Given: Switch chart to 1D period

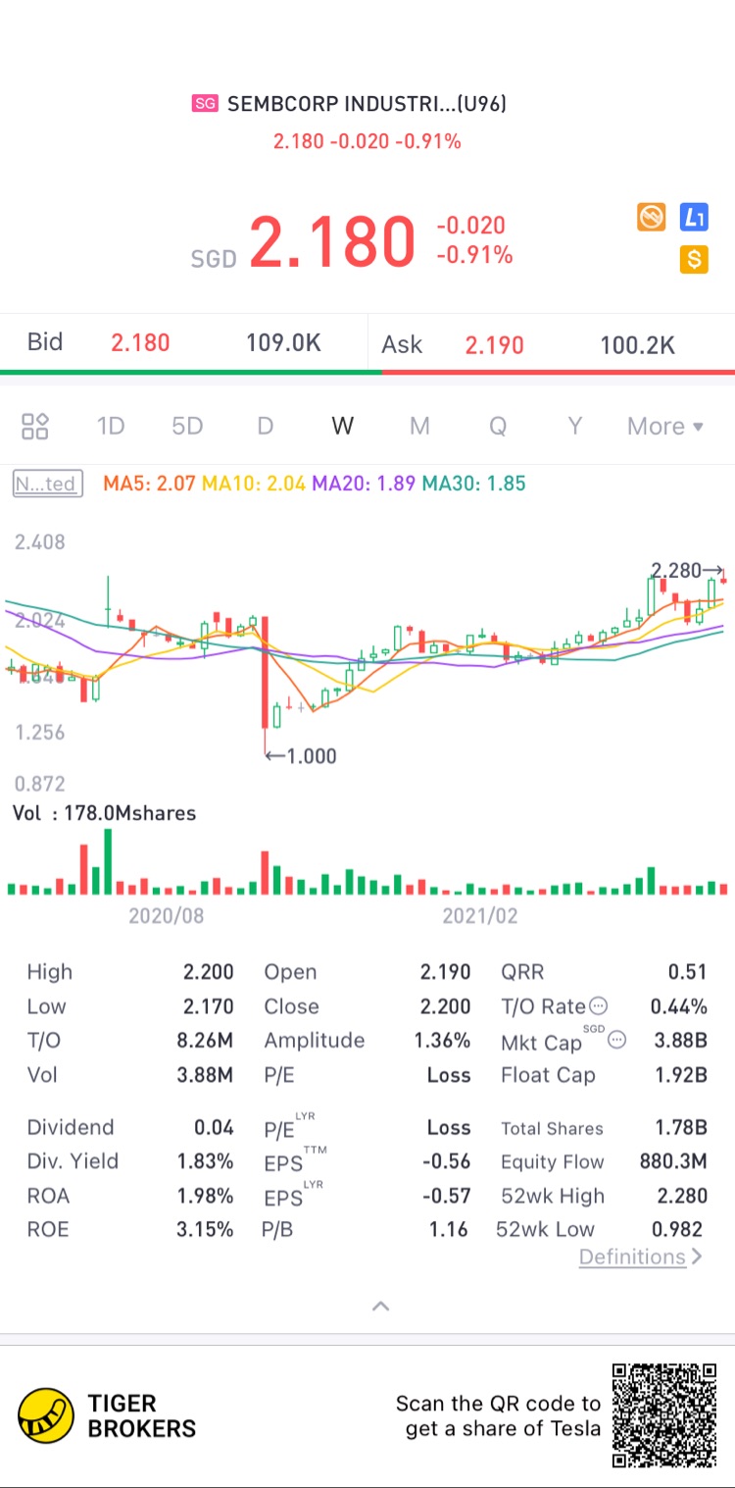Looking at the screenshot, I should pyautogui.click(x=111, y=426).
